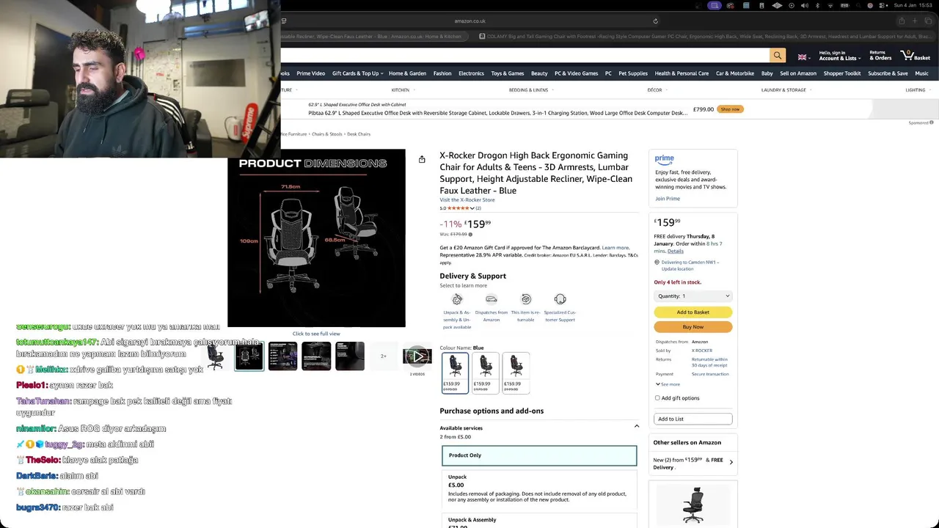
Task: Click the returnable item icon
Action: [526, 299]
